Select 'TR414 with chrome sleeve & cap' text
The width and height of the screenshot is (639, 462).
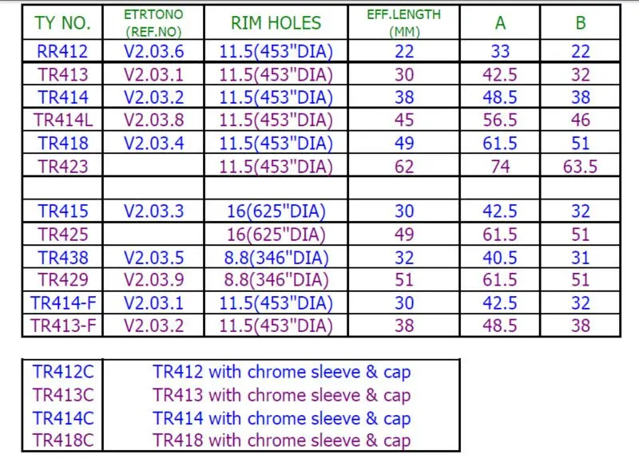(x=281, y=418)
